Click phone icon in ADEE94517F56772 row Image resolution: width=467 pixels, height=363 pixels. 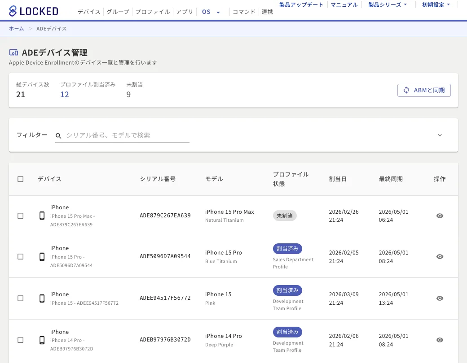click(42, 298)
